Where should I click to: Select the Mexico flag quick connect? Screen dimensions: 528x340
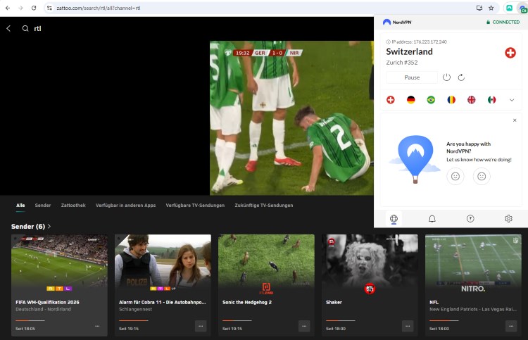(491, 100)
